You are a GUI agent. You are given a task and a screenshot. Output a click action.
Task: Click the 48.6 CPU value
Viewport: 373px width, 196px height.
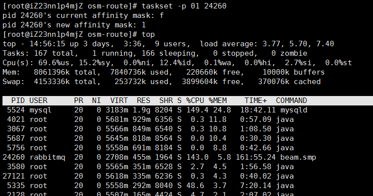[x=195, y=186]
